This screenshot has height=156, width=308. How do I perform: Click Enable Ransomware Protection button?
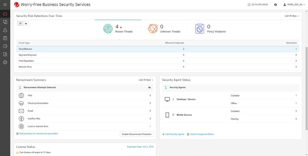137,134
